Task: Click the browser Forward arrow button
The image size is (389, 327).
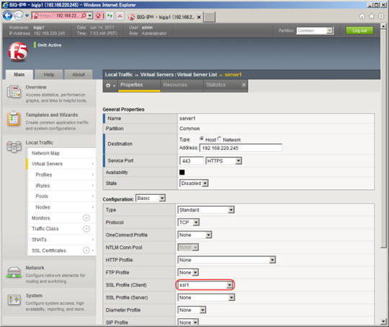Action: click(18, 16)
